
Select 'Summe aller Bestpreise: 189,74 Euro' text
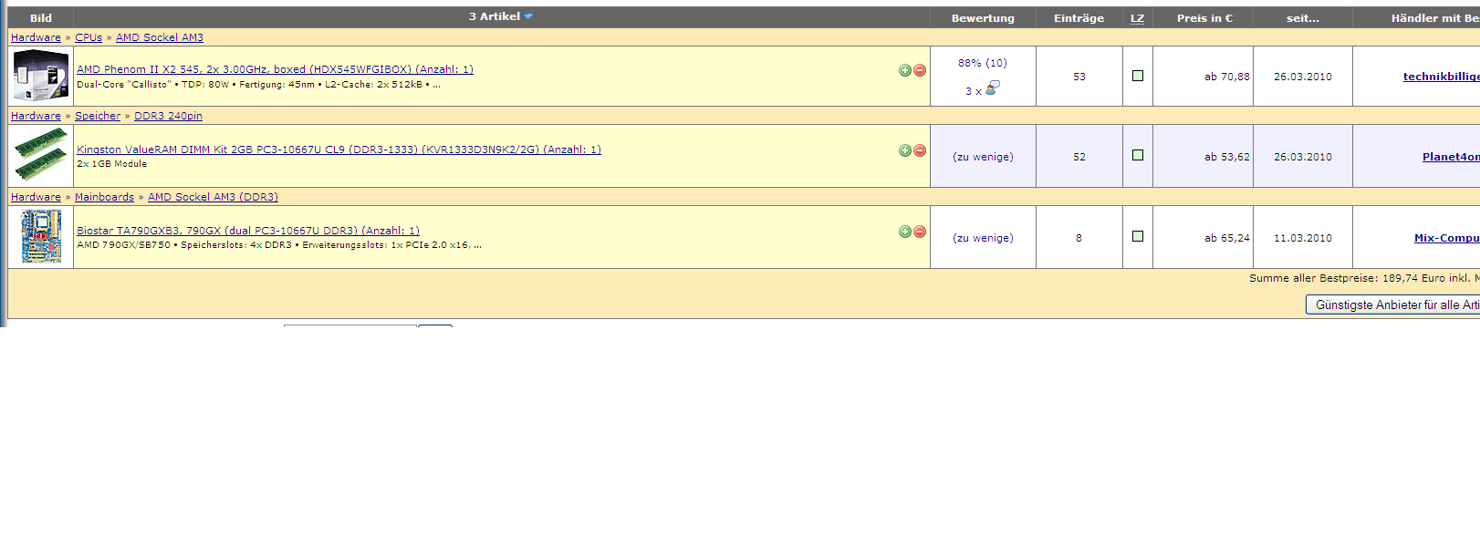pyautogui.click(x=1347, y=278)
